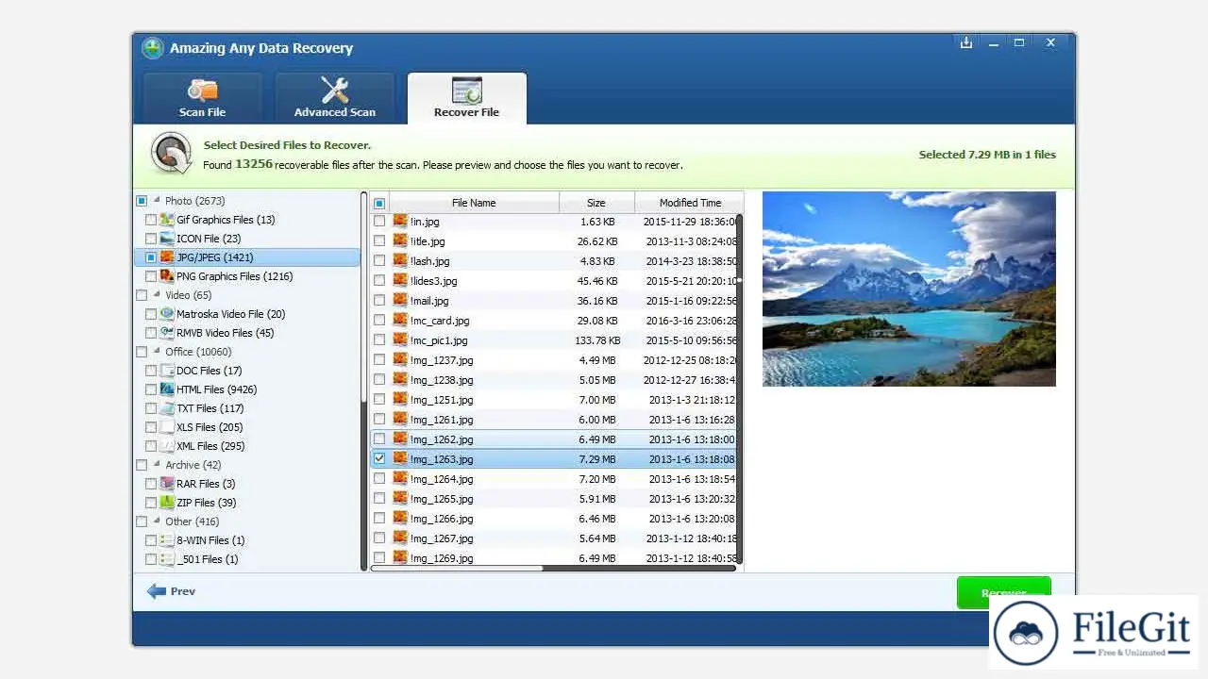Click the Gif Graphics Files icon

click(x=167, y=220)
